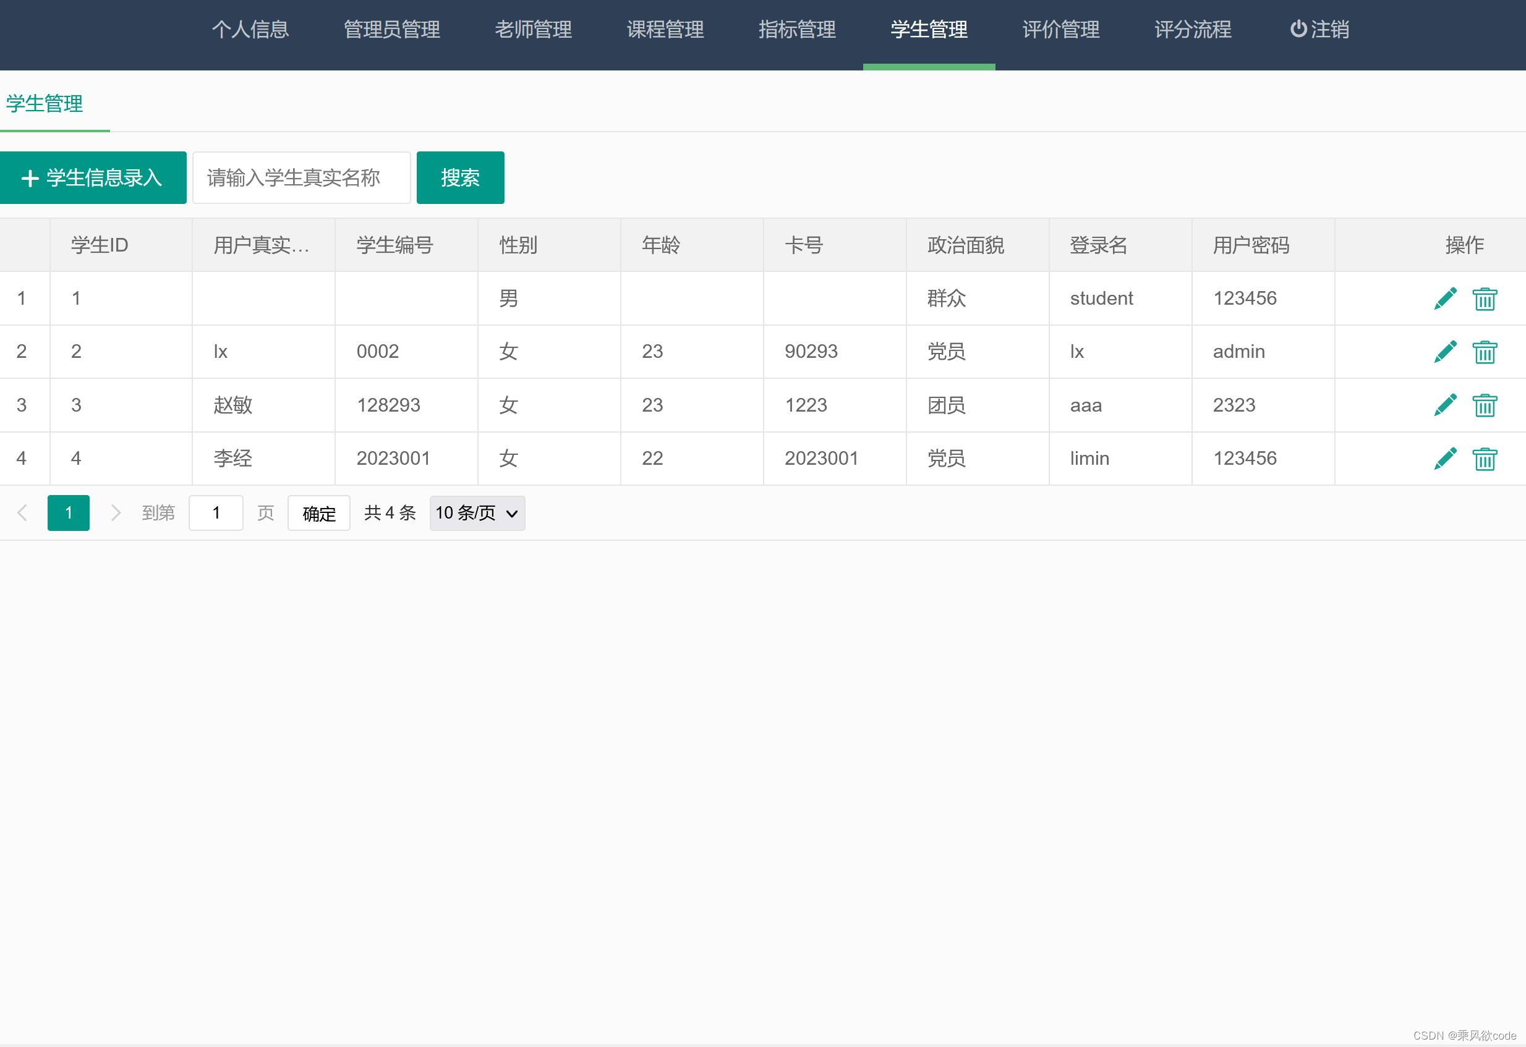Click the plus icon on 学生信息录入 button
Screen dimensions: 1526x1047
31,177
